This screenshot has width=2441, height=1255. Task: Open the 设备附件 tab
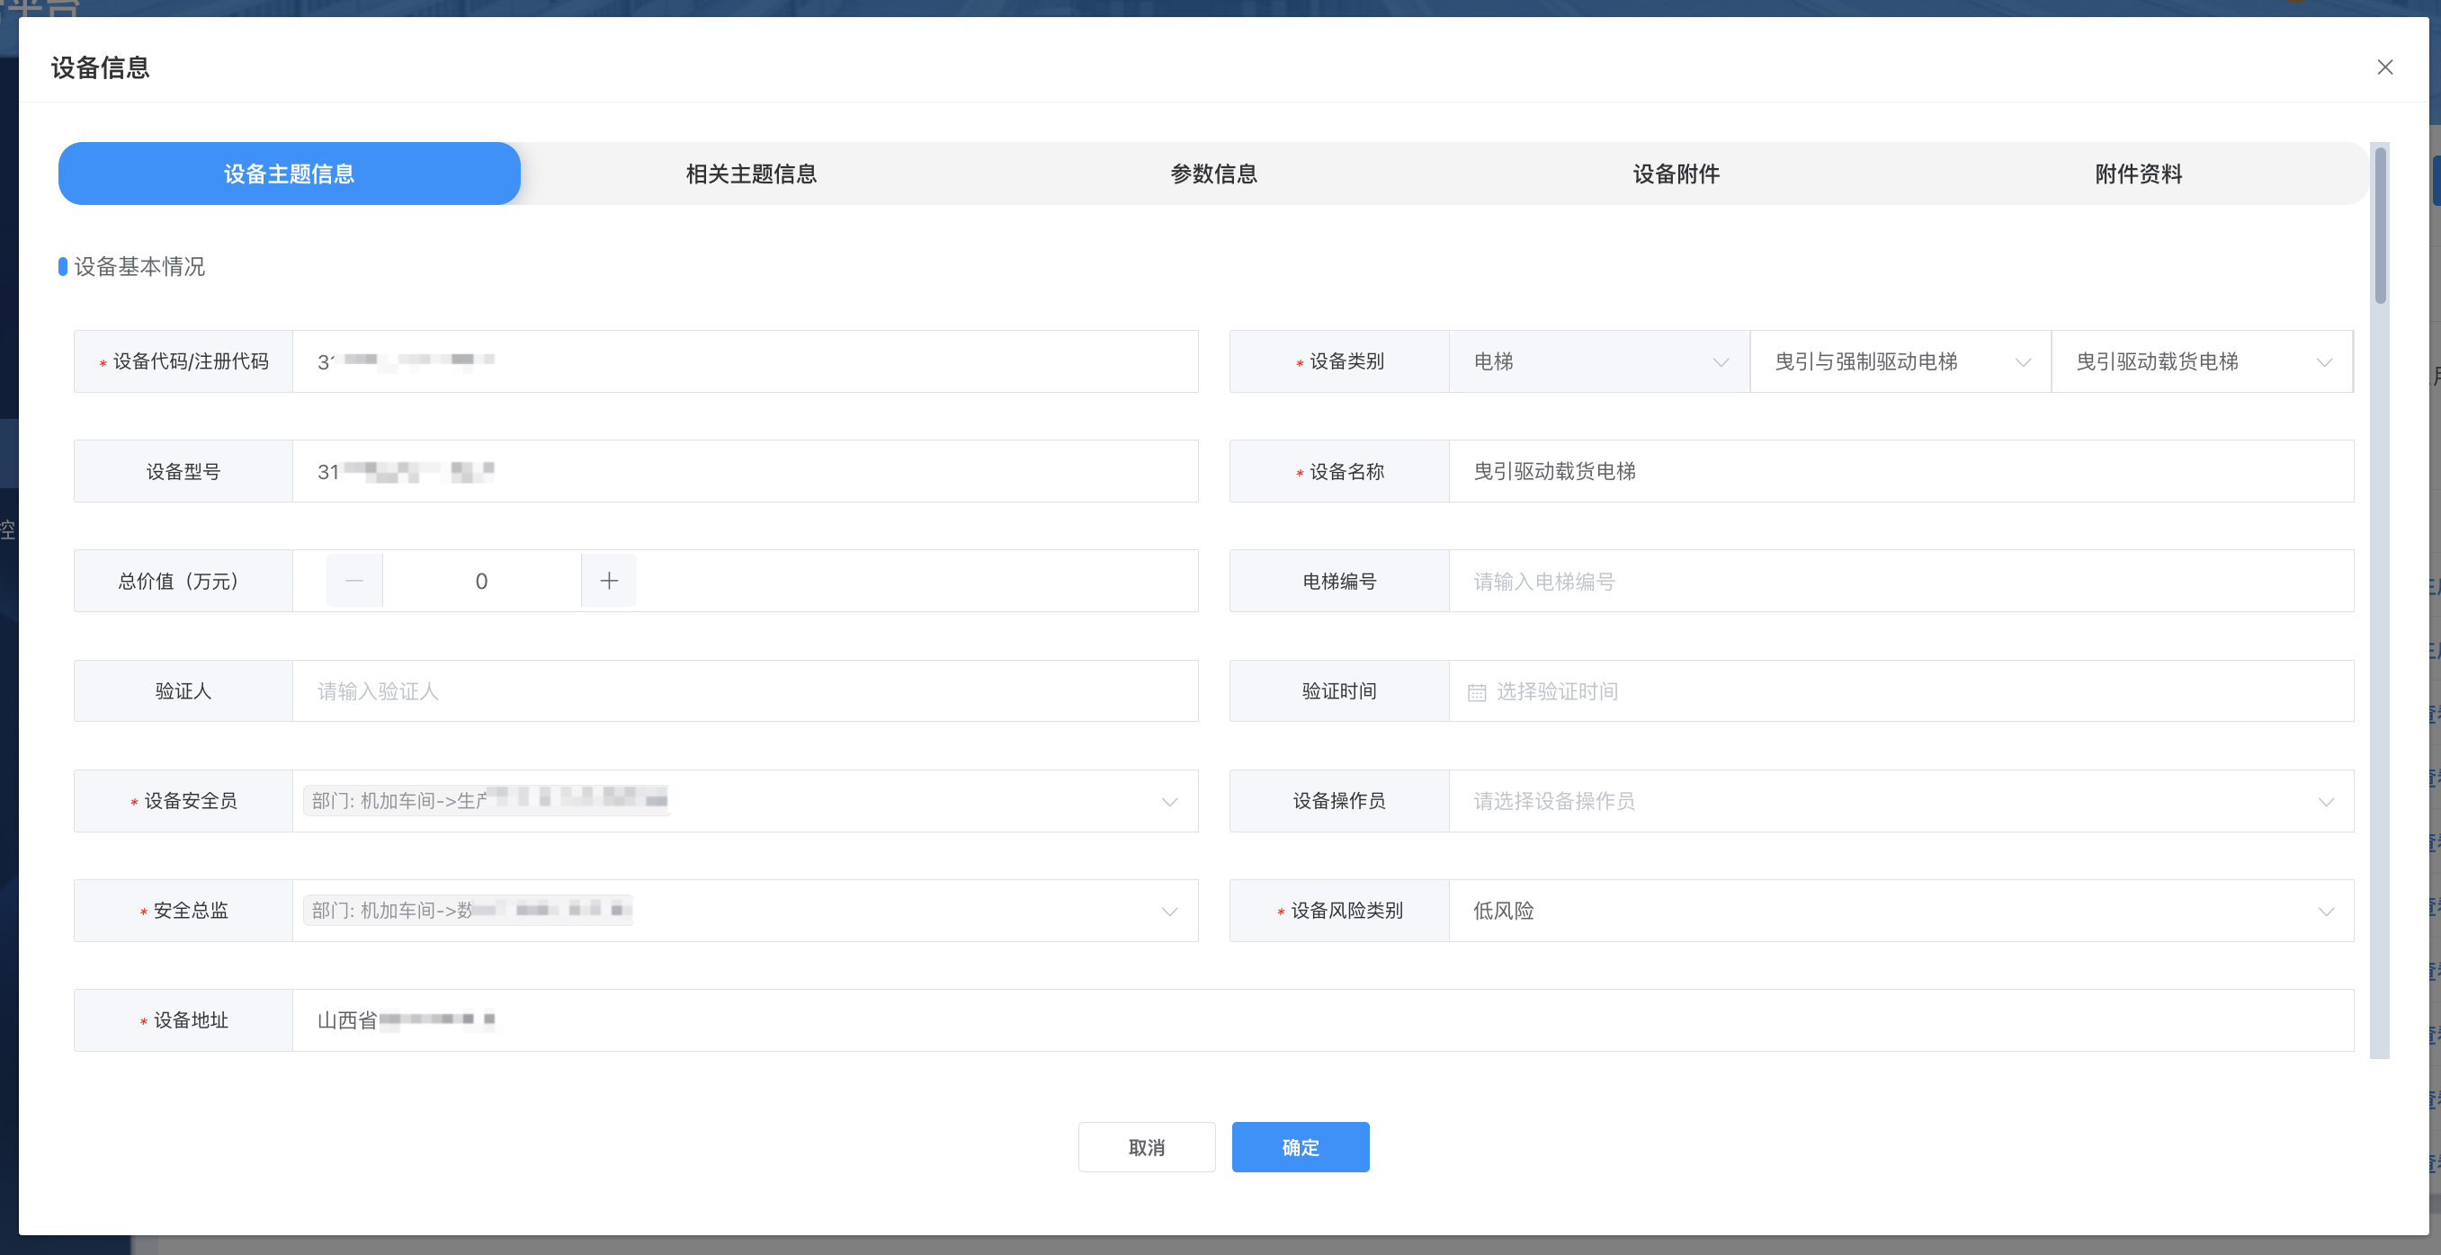pyautogui.click(x=1676, y=174)
